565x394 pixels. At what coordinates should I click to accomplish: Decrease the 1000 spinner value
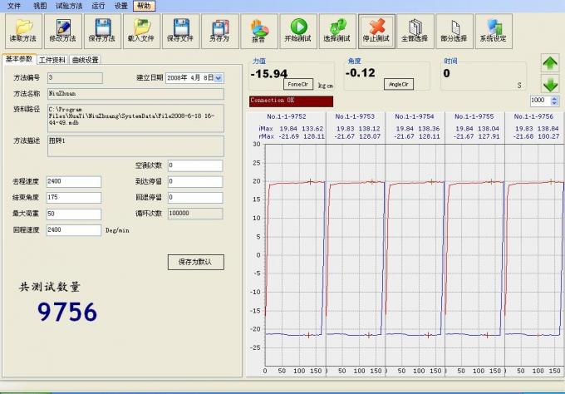554,103
